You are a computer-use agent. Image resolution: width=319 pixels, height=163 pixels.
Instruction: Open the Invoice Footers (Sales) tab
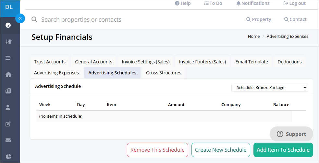202,62
